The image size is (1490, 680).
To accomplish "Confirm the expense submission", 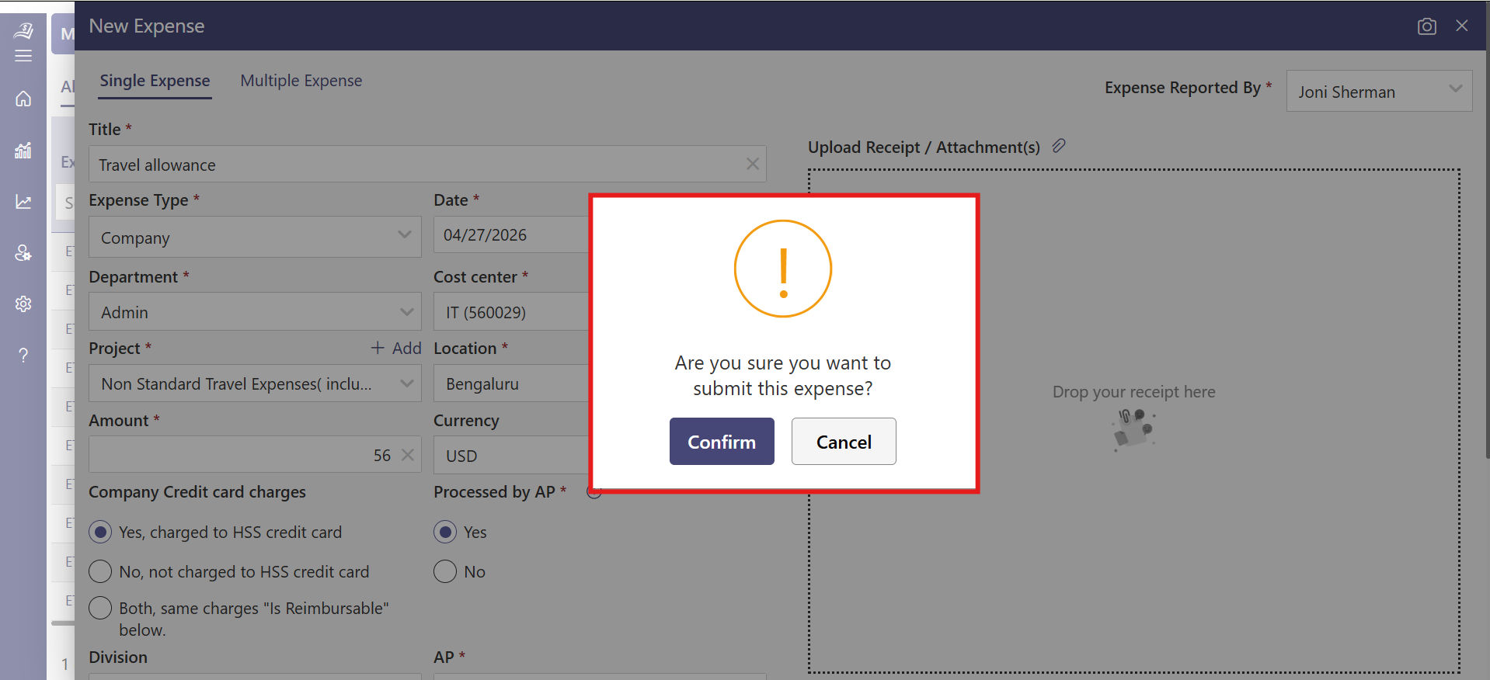I will (x=722, y=442).
